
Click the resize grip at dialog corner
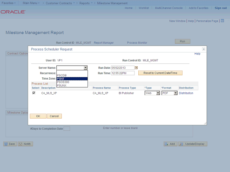(204, 124)
